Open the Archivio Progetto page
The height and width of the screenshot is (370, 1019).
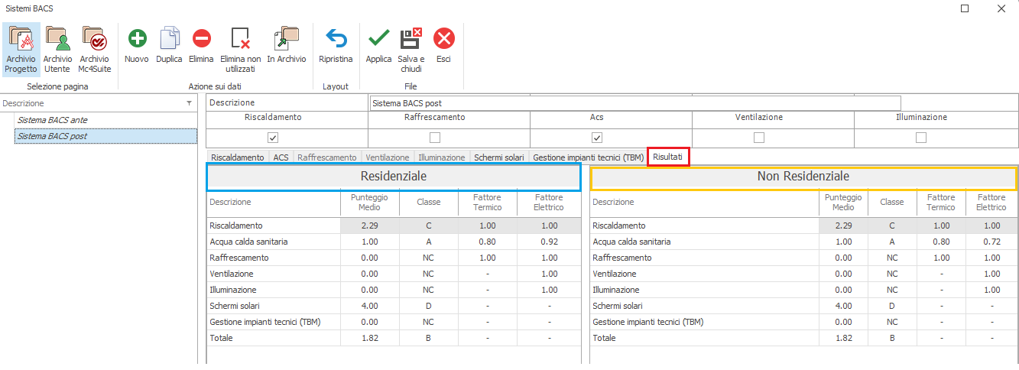(21, 47)
